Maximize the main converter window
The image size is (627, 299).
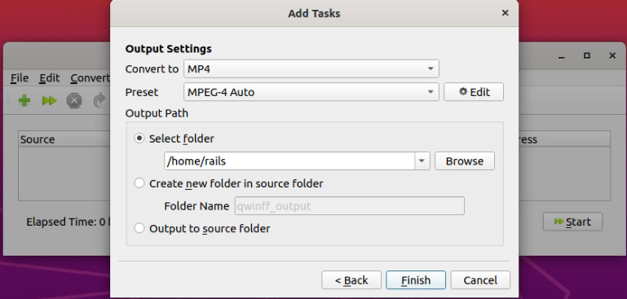[x=586, y=56]
